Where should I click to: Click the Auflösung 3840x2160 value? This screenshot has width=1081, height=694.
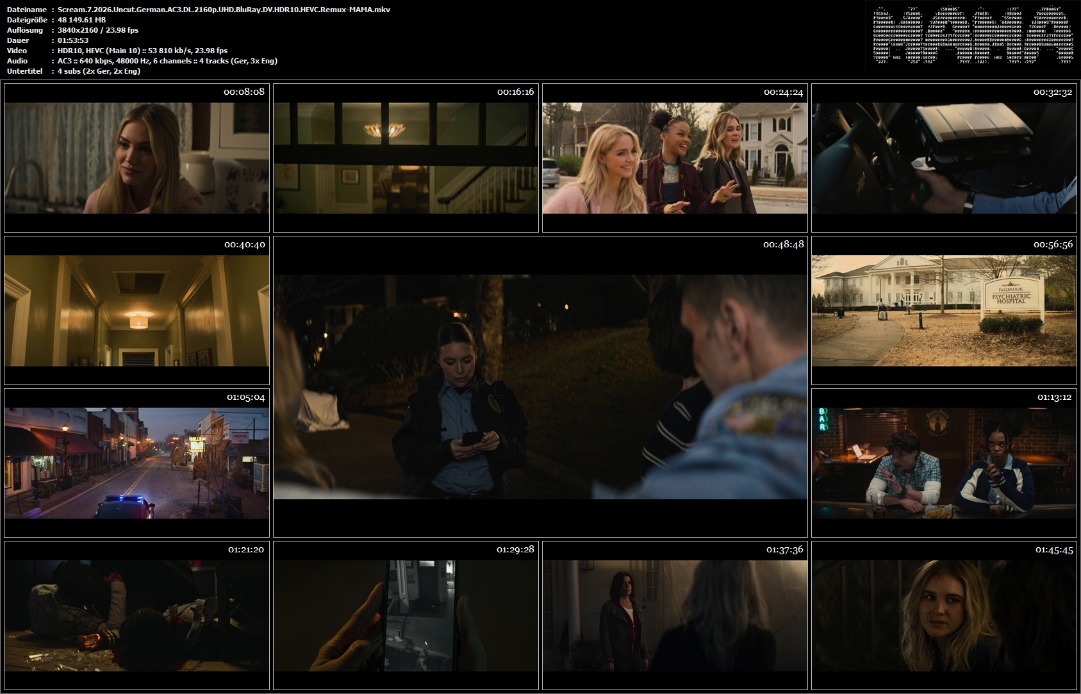pos(98,30)
